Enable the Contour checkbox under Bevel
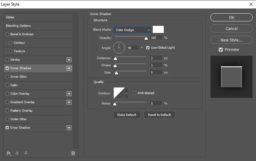Screen dimensions: 256x161 (x=10, y=42)
